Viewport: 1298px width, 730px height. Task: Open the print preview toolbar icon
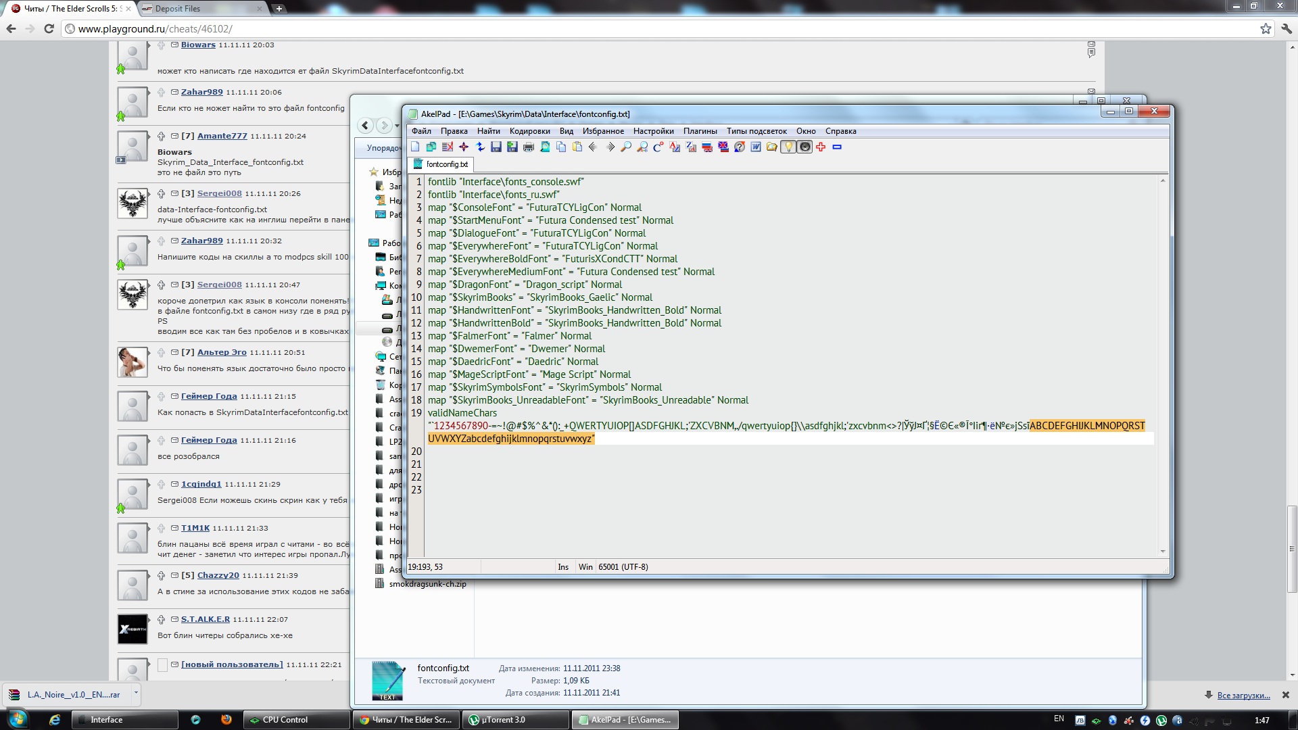click(545, 147)
